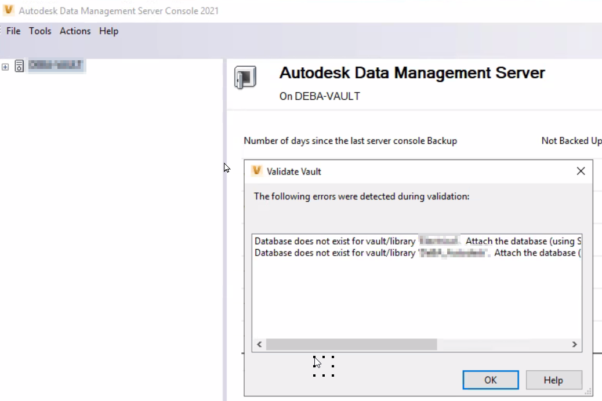Open the Help menu in the menu bar

(x=108, y=31)
